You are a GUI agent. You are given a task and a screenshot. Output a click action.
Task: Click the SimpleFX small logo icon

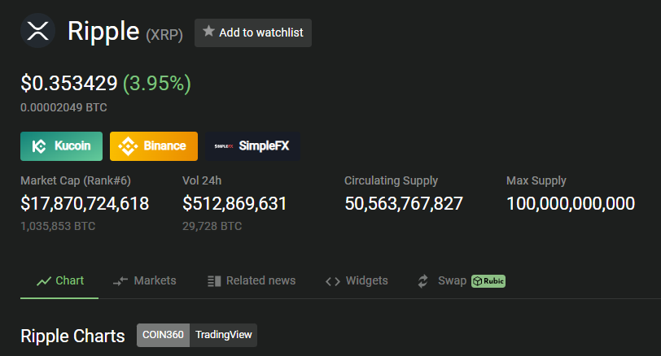[x=223, y=146]
